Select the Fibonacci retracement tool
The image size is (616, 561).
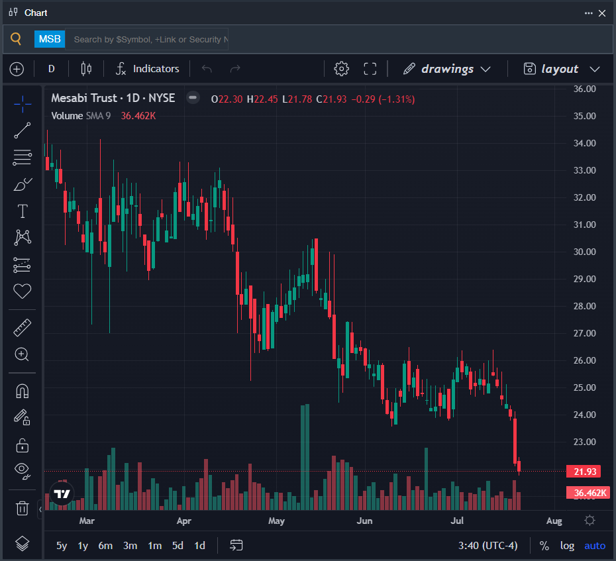pyautogui.click(x=22, y=157)
